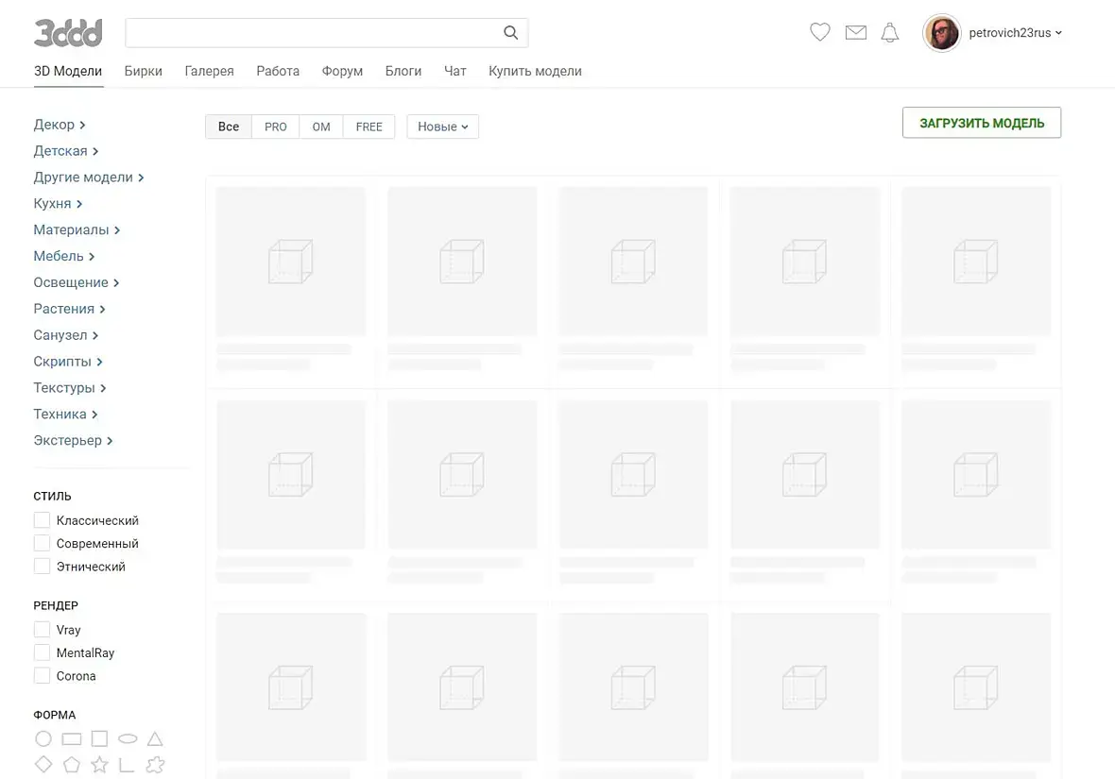Expand the Кухня category

click(x=59, y=203)
